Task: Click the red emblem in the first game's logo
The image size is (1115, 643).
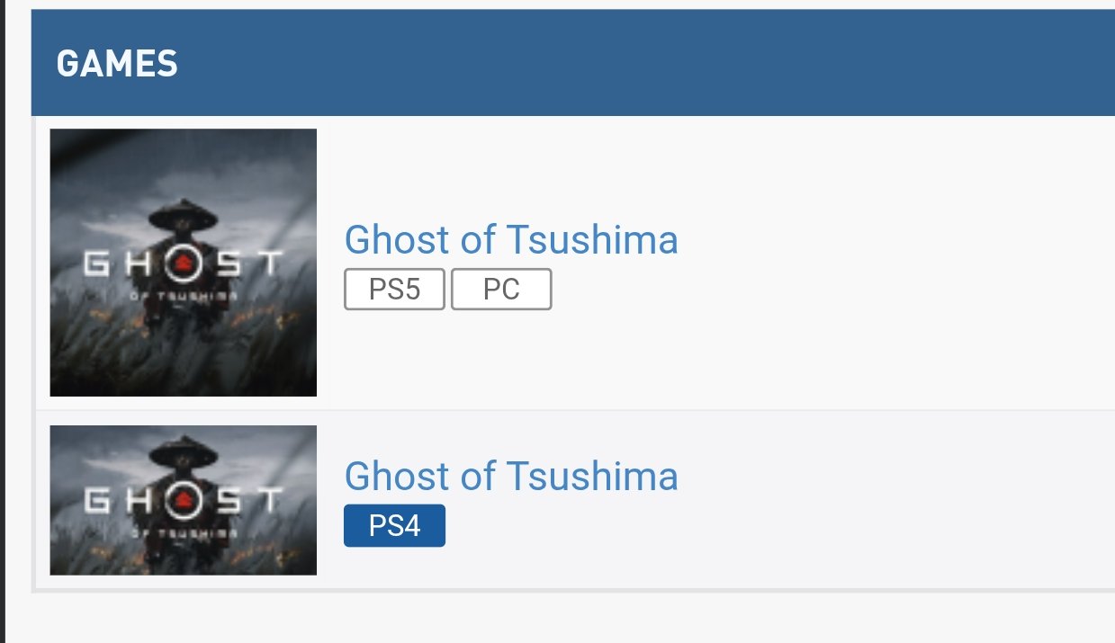Action: click(x=183, y=263)
